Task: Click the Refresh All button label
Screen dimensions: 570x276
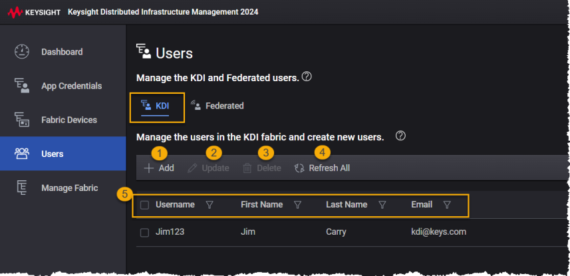Action: coord(329,168)
